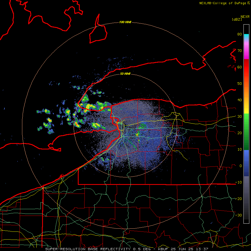The width and height of the screenshot is (251, 251).
Task: Click the 60 value on color scale
Action: click(240, 67)
